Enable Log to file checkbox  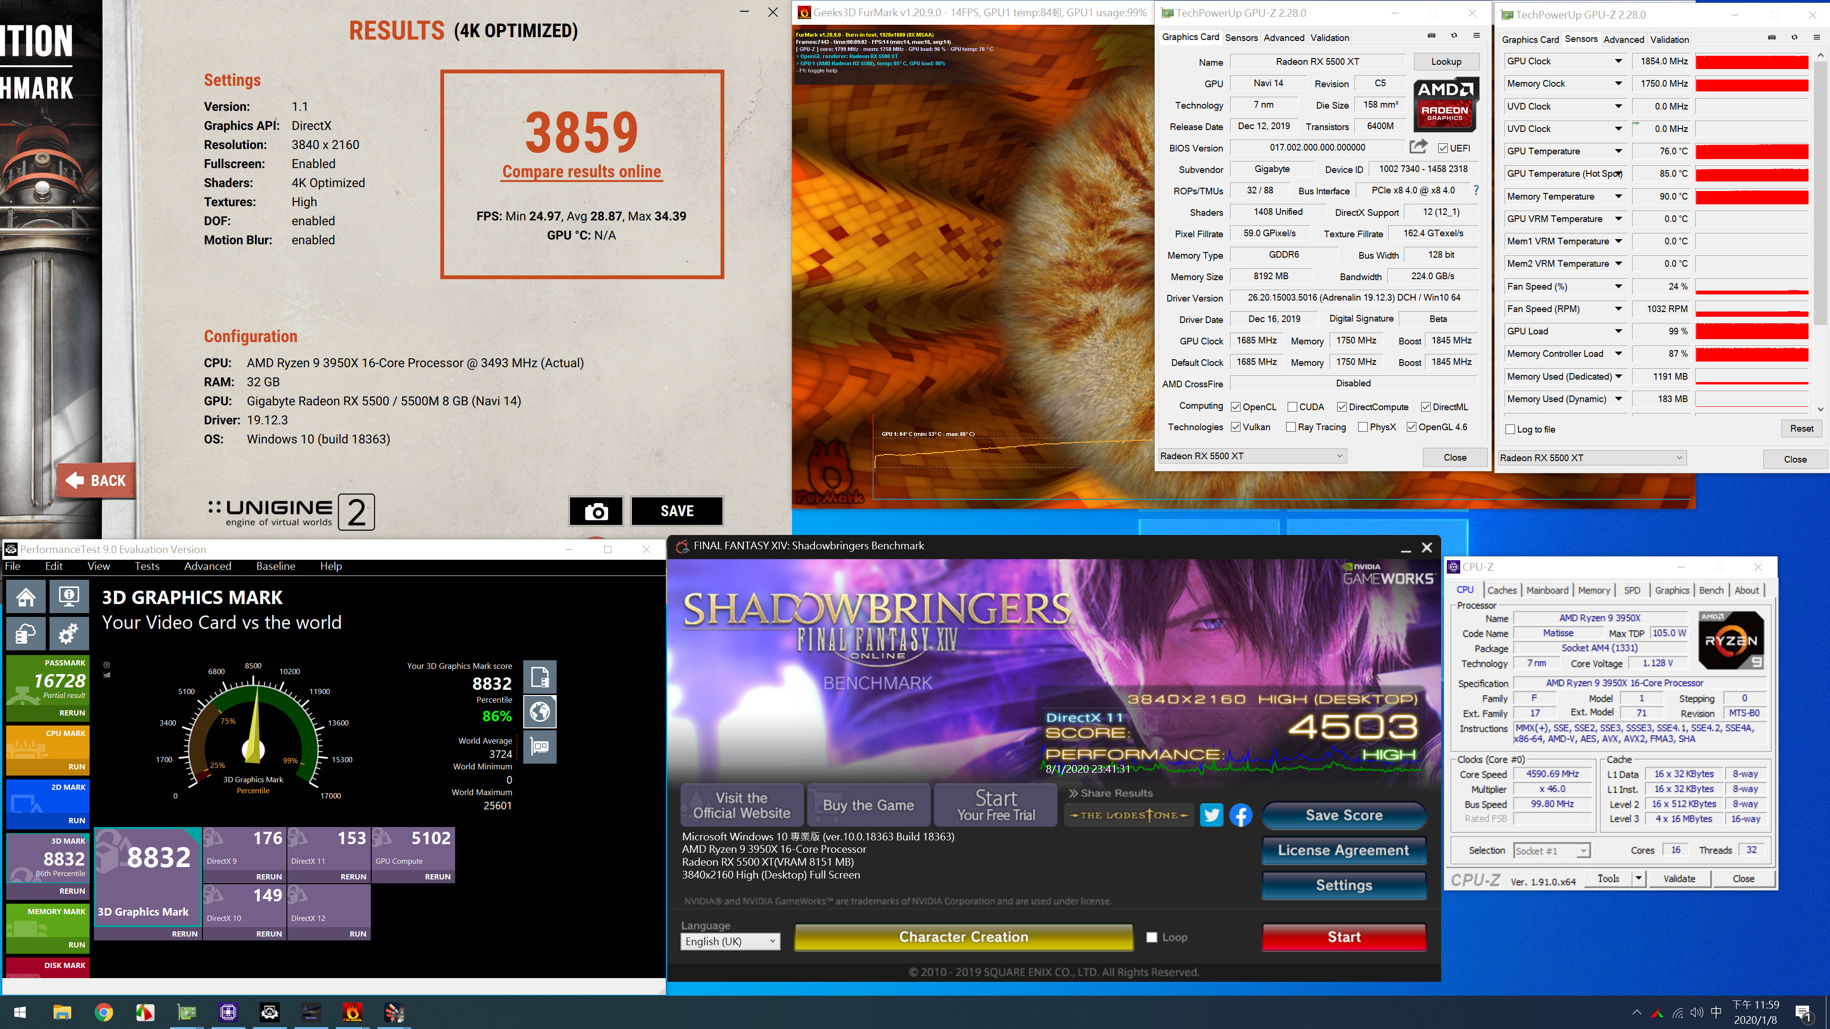pos(1510,430)
